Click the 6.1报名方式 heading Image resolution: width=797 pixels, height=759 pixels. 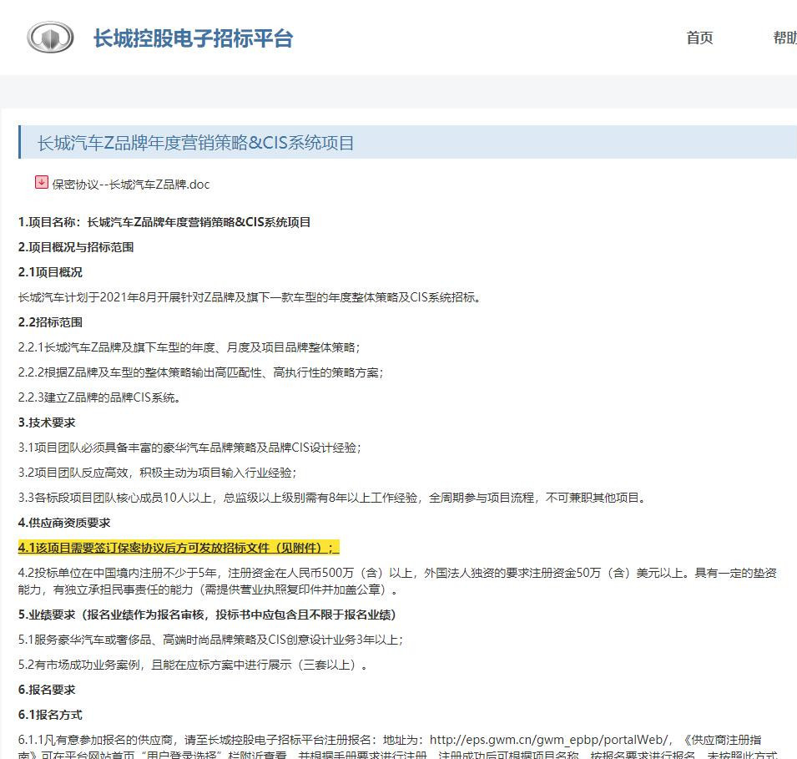[x=50, y=715]
